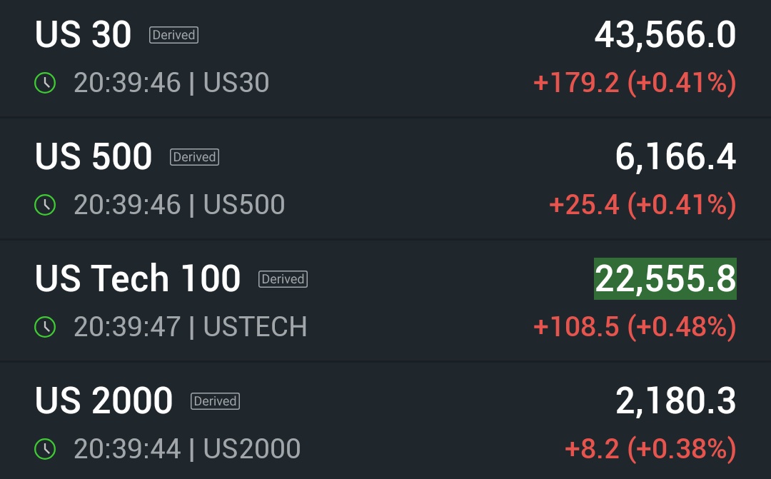Select the US 500 price 6,166.4
The width and height of the screenshot is (771, 479).
(675, 157)
